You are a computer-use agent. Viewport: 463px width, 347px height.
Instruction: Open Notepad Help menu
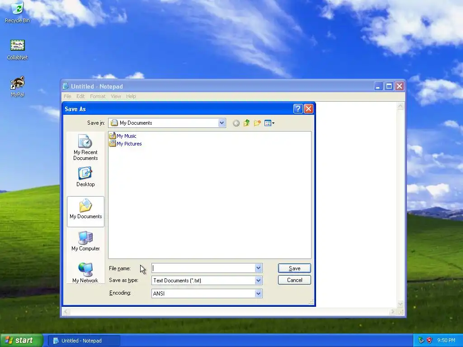(x=131, y=96)
